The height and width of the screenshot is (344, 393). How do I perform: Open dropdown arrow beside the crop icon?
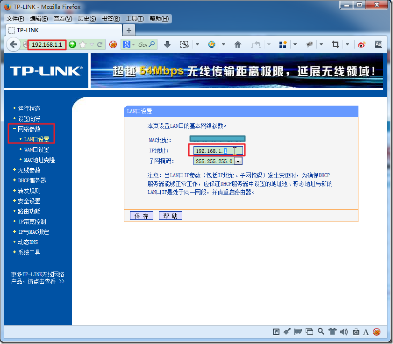(347, 44)
